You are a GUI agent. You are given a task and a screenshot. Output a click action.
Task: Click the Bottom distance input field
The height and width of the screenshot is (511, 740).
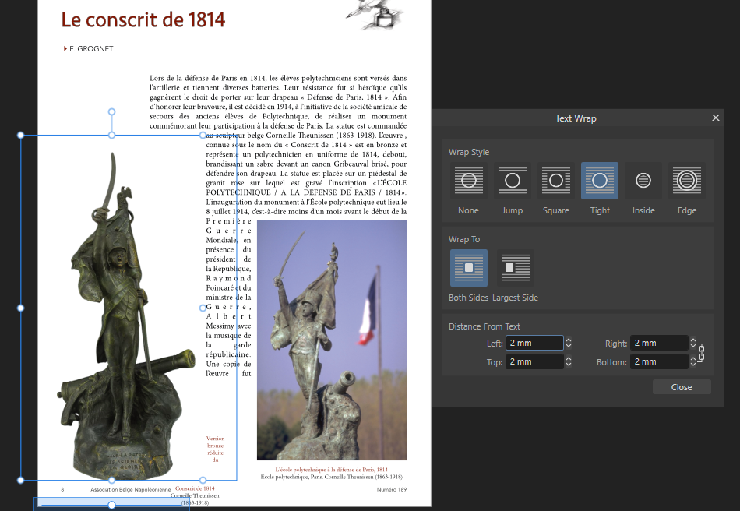pyautogui.click(x=659, y=362)
